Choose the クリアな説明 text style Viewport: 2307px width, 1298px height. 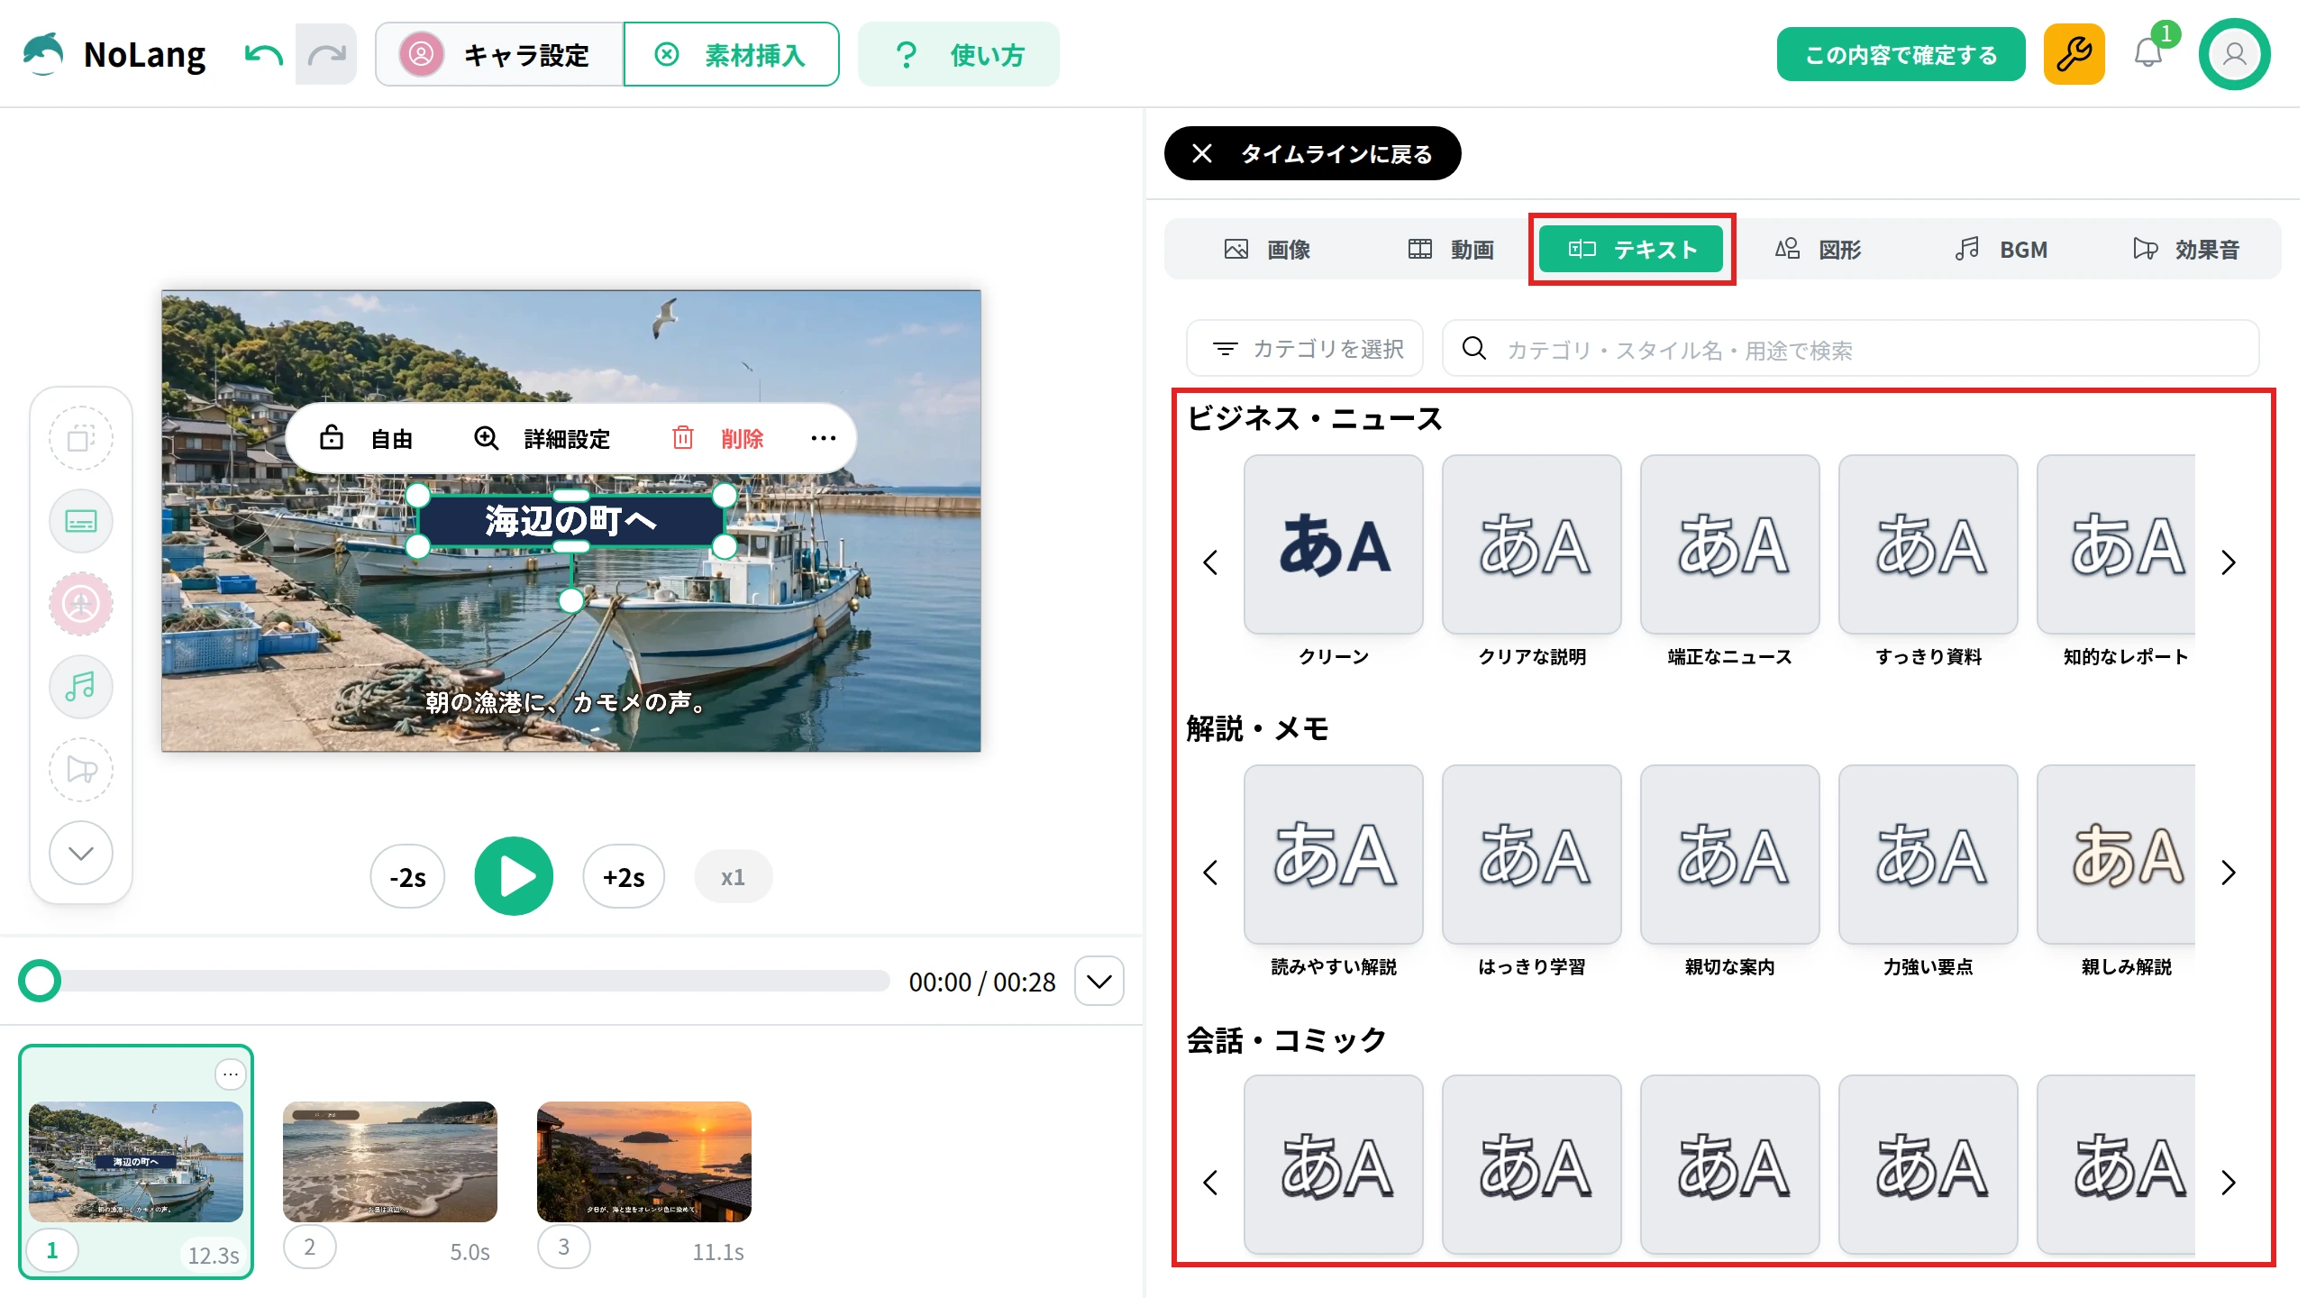coord(1532,544)
